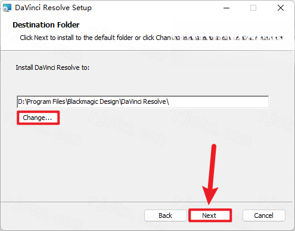
Task: Click the 'Install DaVinci Resolve to:' label
Action: click(x=52, y=67)
